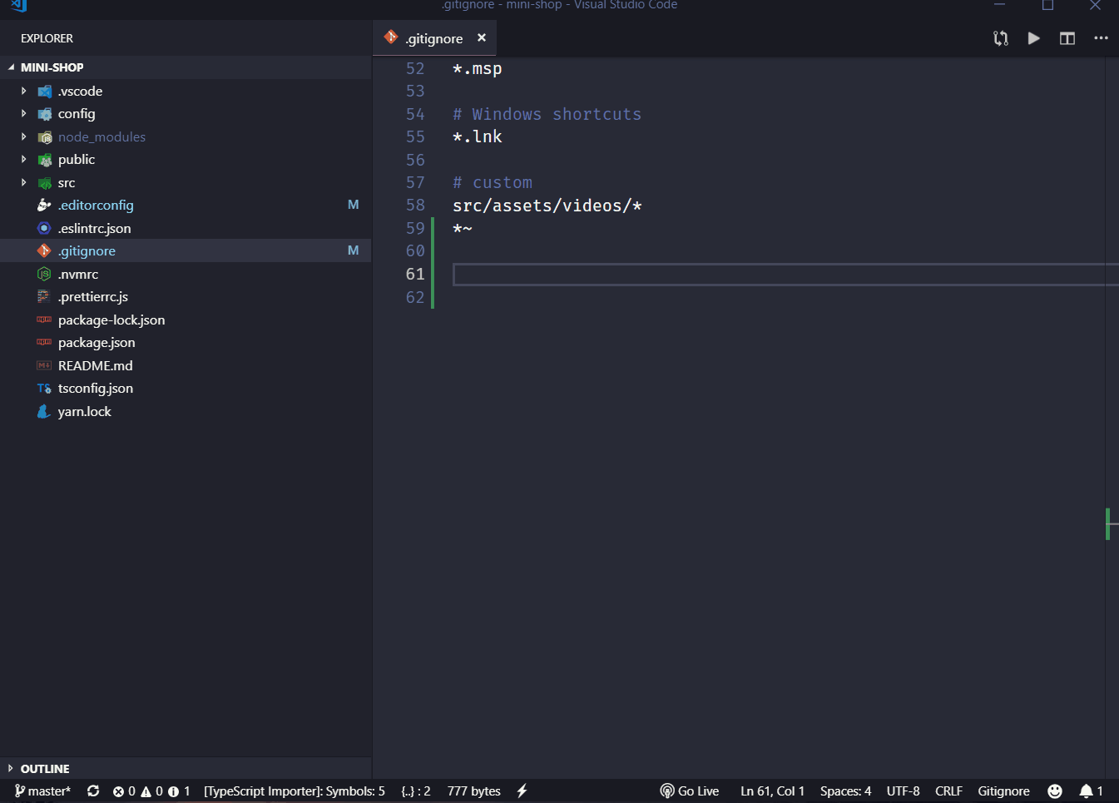
Task: Split the editor with the layout icon
Action: (x=1067, y=38)
